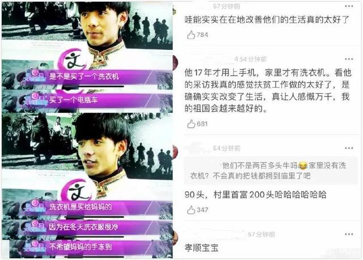Select the 90头，村里首富200头 reply text
The height and width of the screenshot is (260, 363).
pos(255,194)
